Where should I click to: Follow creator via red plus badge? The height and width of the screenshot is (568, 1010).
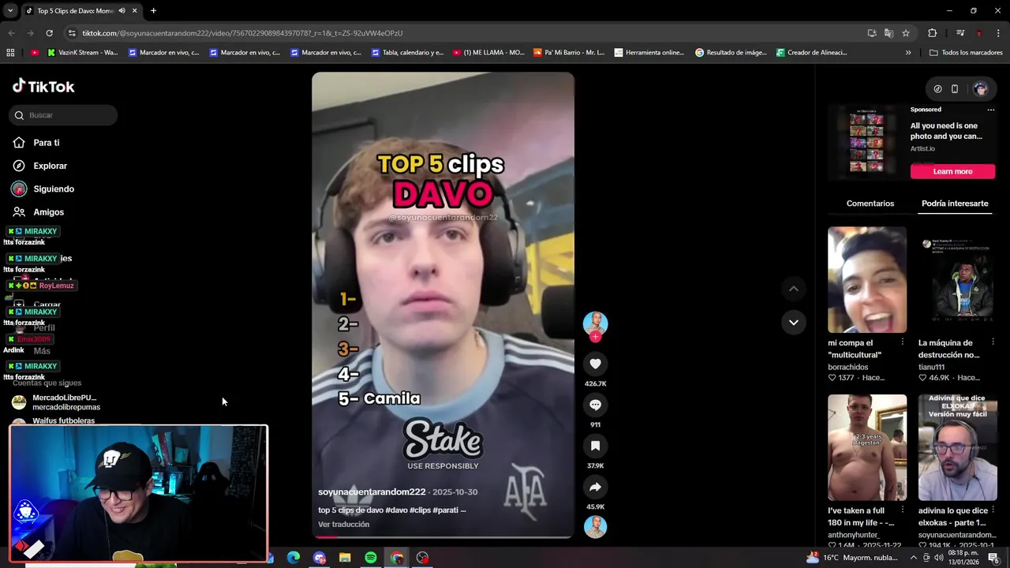coord(595,337)
